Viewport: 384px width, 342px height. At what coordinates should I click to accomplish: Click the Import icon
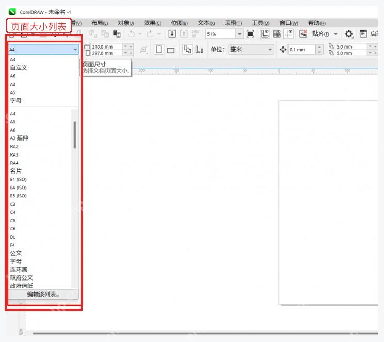point(172,34)
